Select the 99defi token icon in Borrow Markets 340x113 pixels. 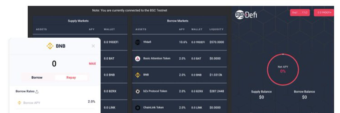[x=138, y=42]
